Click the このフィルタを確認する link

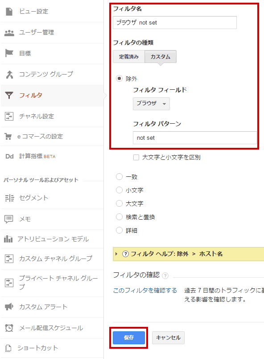(x=145, y=290)
